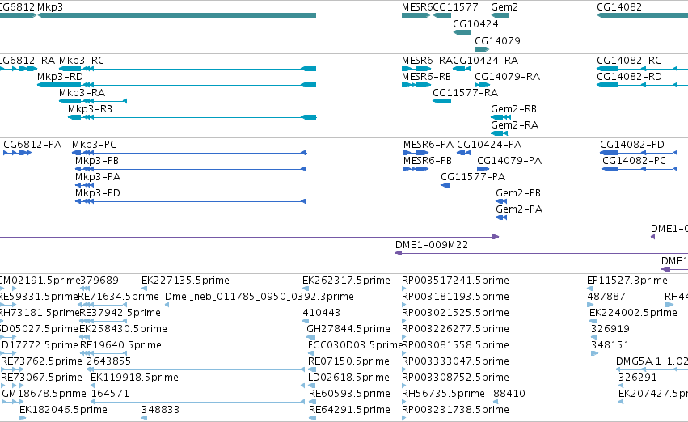The width and height of the screenshot is (688, 422).
Task: Select EST RE64291.5prime
Action: (312, 418)
